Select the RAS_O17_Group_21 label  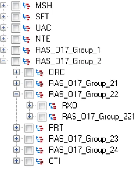(83, 84)
